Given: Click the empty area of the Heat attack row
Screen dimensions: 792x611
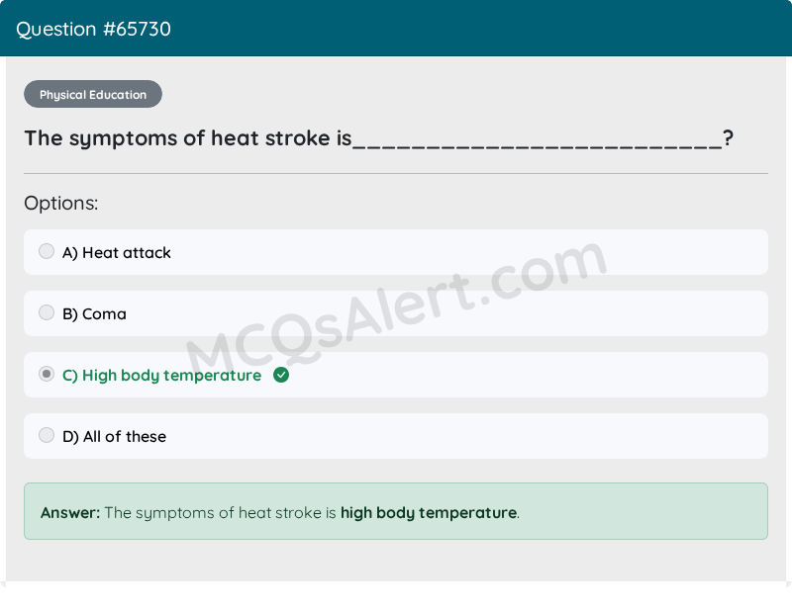Looking at the screenshot, I should pos(469,252).
